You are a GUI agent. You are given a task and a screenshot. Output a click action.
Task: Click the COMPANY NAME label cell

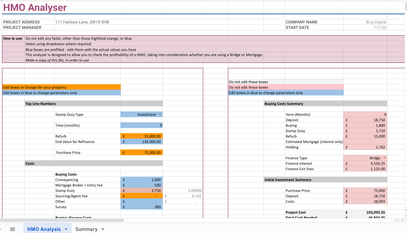pyautogui.click(x=302, y=22)
